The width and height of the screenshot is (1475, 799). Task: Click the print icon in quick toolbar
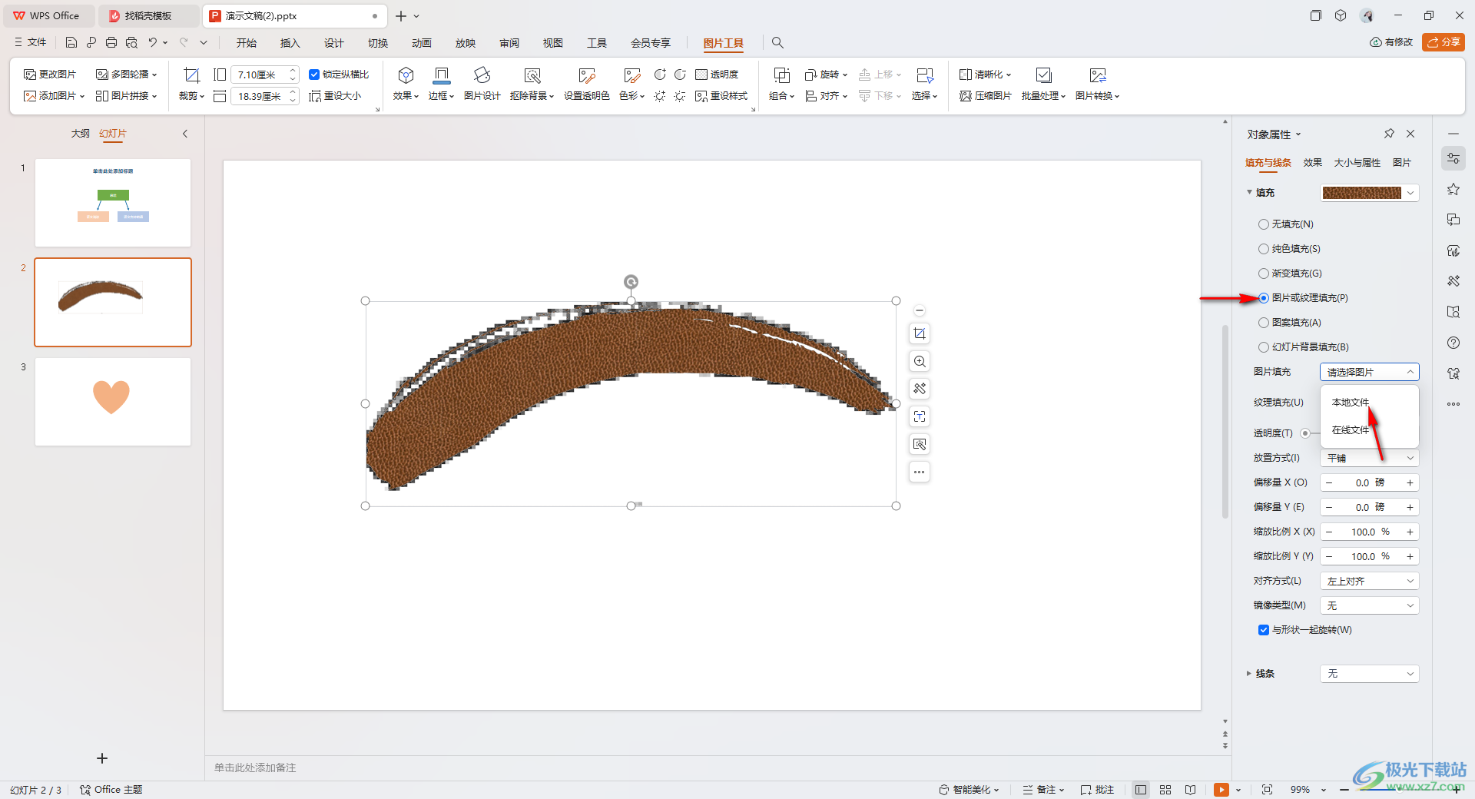point(111,43)
